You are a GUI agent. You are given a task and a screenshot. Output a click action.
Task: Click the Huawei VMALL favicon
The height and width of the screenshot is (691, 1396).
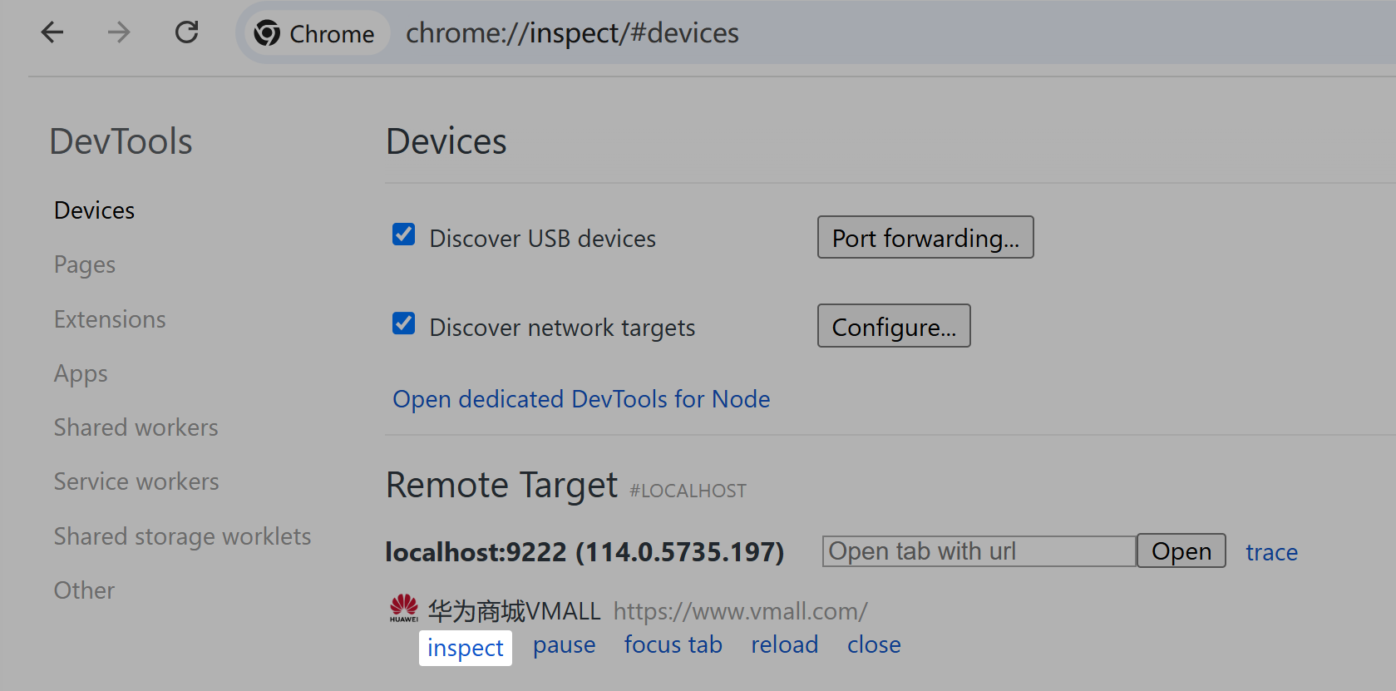[x=404, y=608]
